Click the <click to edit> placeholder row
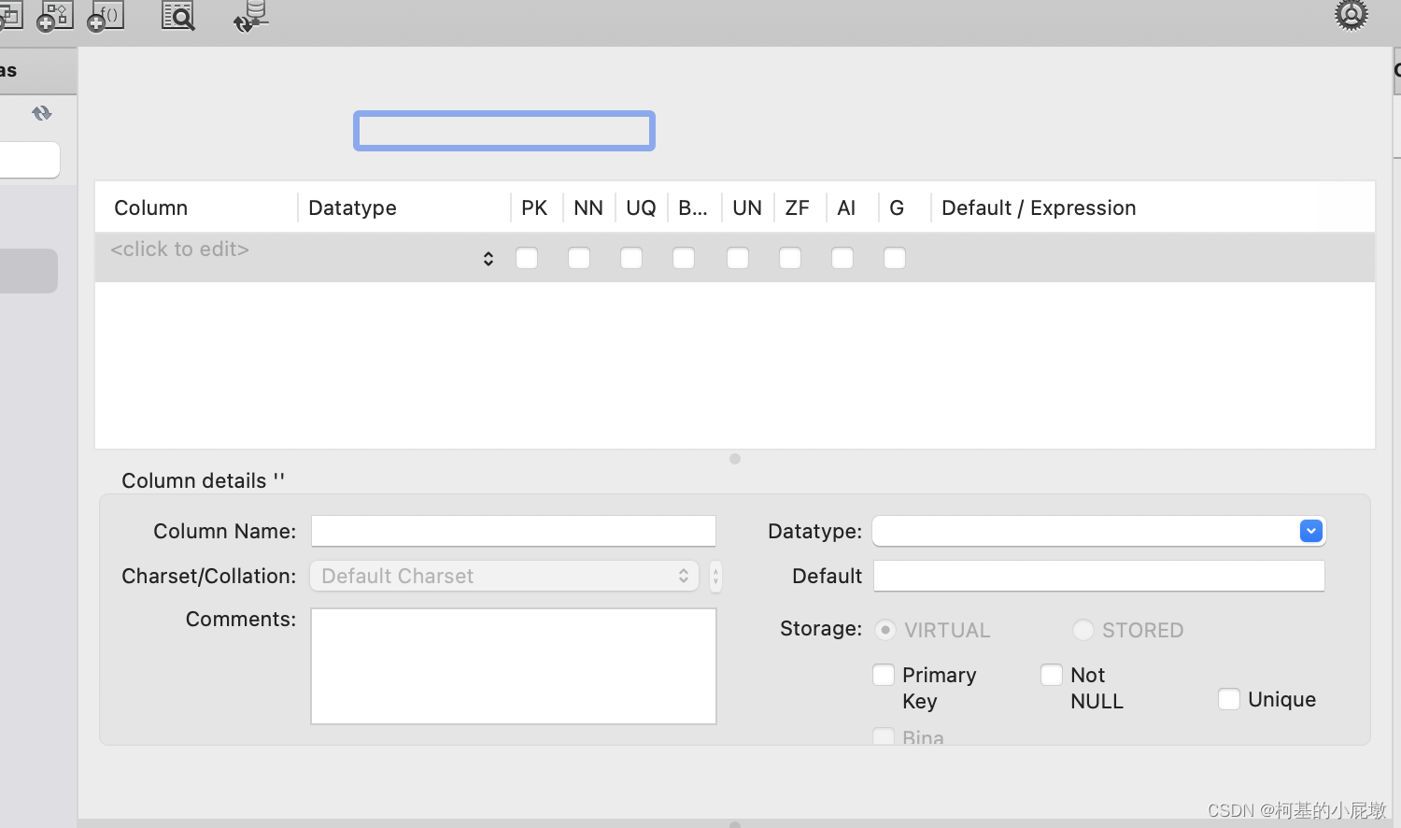Image resolution: width=1401 pixels, height=828 pixels. [x=179, y=250]
